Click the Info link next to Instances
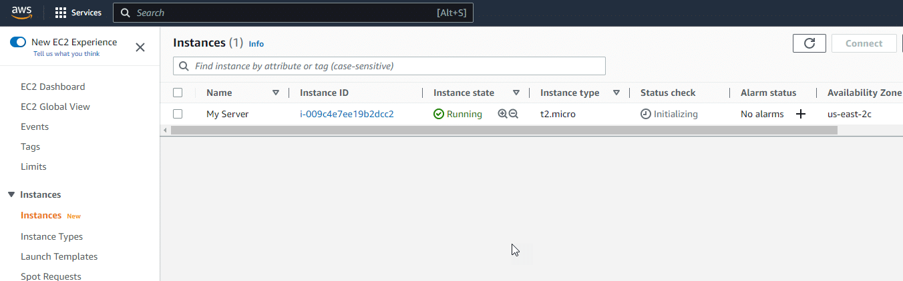This screenshot has height=281, width=903. tap(256, 44)
